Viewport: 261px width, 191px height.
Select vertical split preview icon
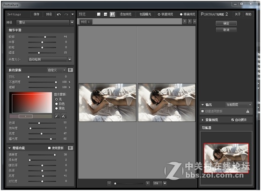(x=112, y=14)
